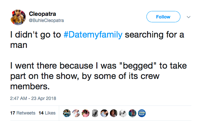The image size is (204, 121).
Task: Open the gray monochrome square liker avatar
Action: (95, 113)
